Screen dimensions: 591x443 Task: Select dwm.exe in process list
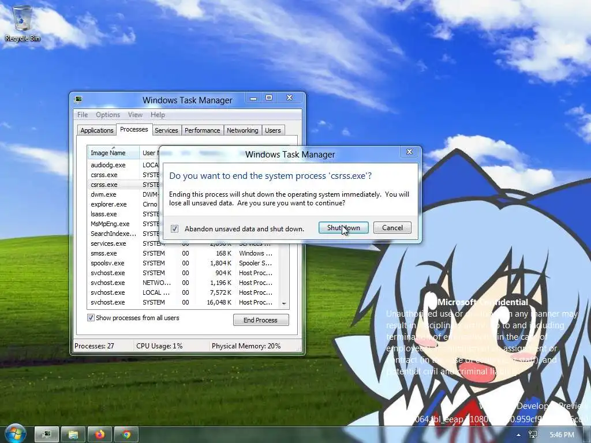click(124, 194)
